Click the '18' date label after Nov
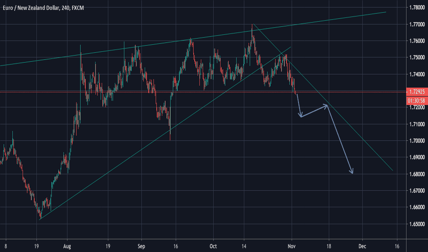 tap(329, 247)
